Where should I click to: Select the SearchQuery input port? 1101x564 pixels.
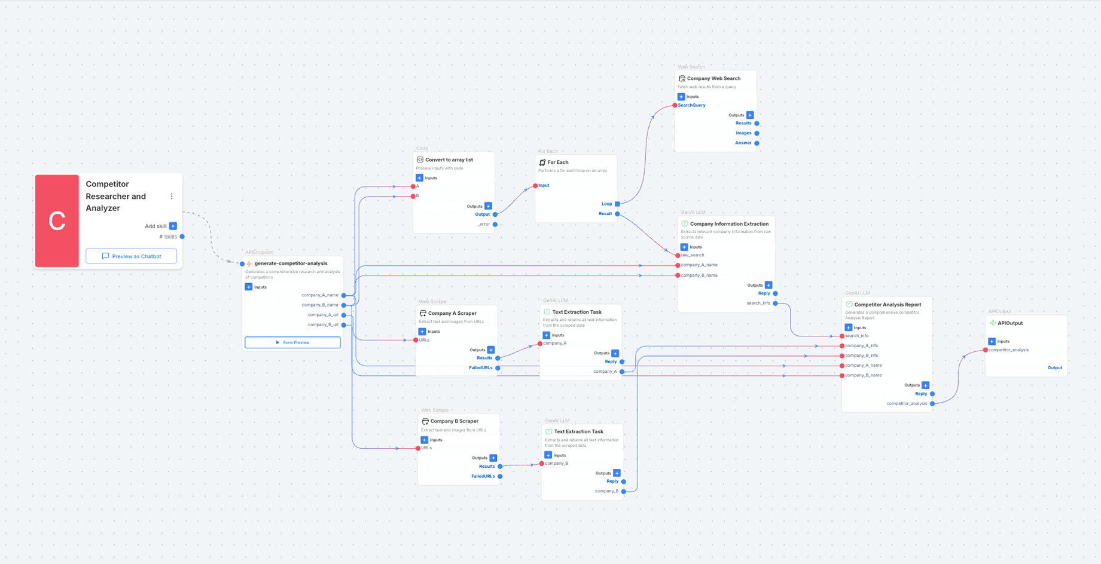[x=675, y=105]
